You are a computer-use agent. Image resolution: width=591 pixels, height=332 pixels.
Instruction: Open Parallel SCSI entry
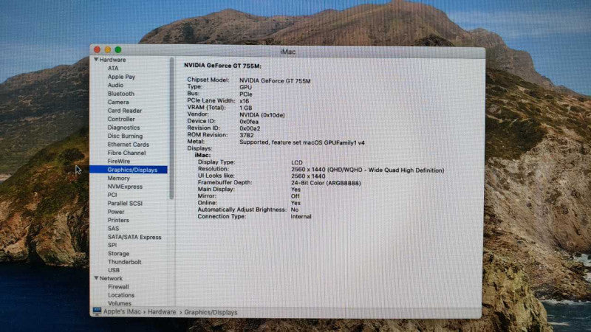125,204
